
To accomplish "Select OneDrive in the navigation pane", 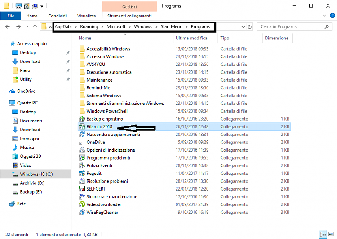I will click(26, 91).
